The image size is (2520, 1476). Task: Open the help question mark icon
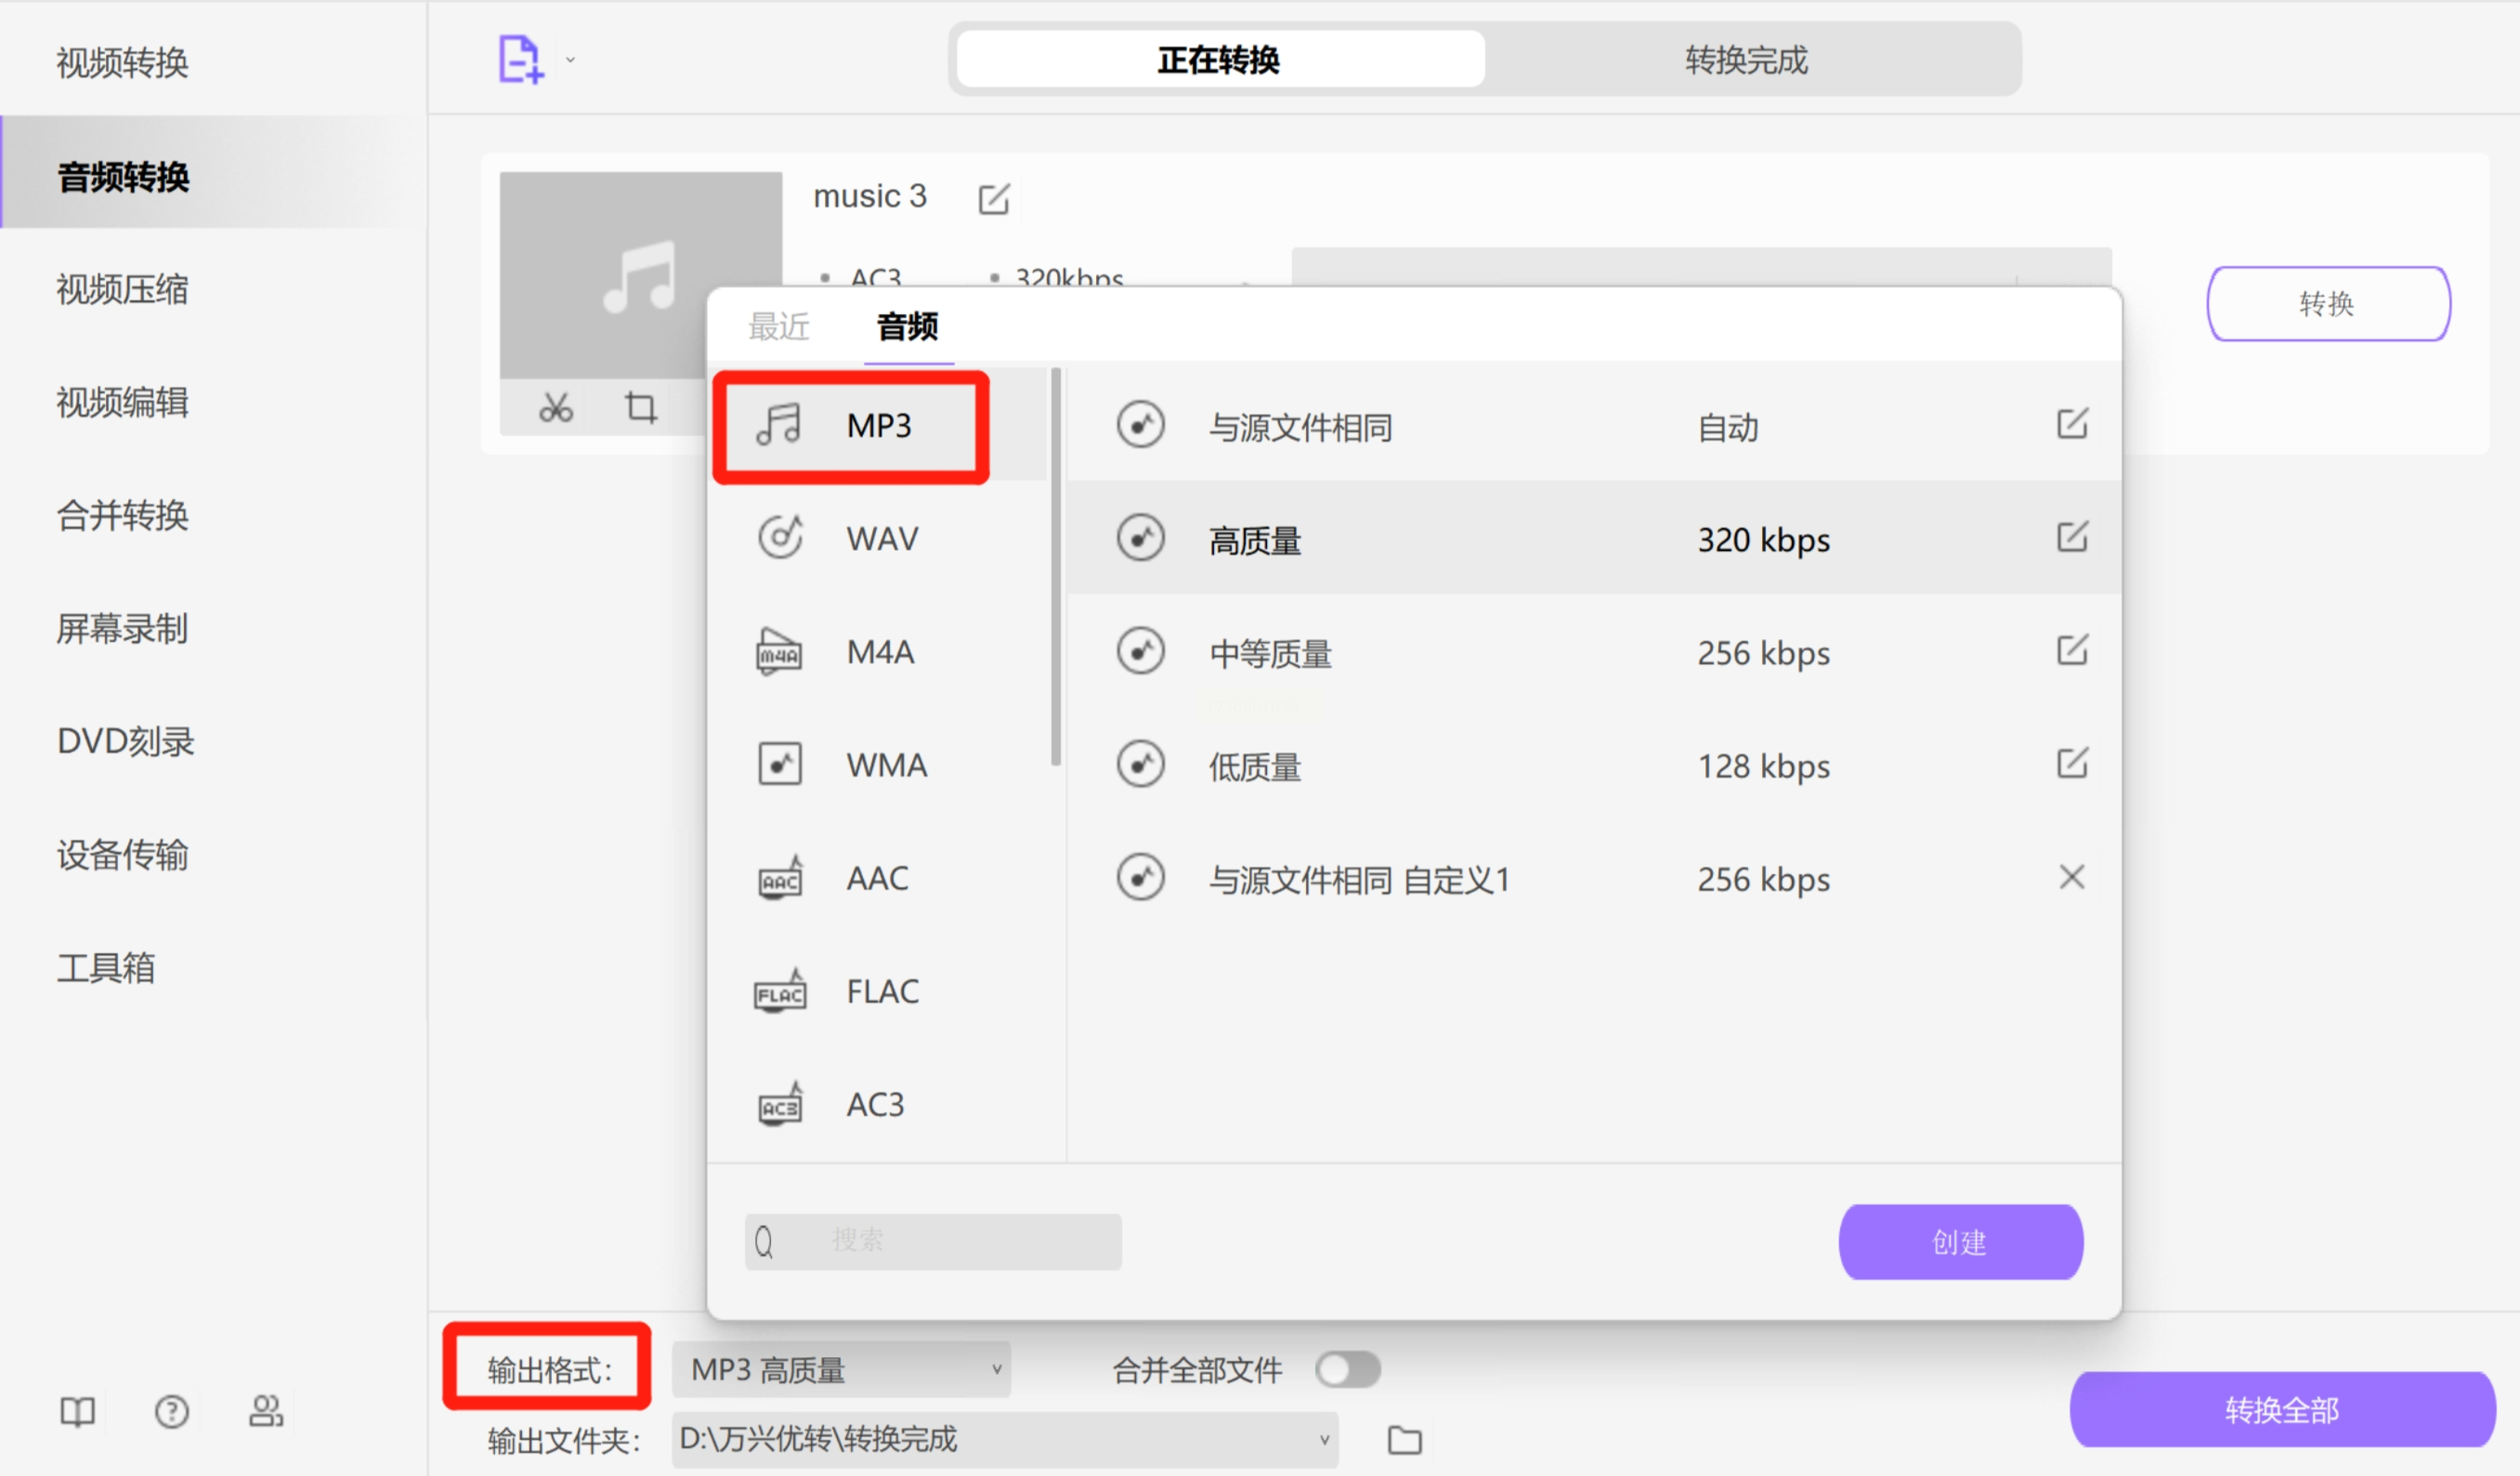coord(171,1412)
